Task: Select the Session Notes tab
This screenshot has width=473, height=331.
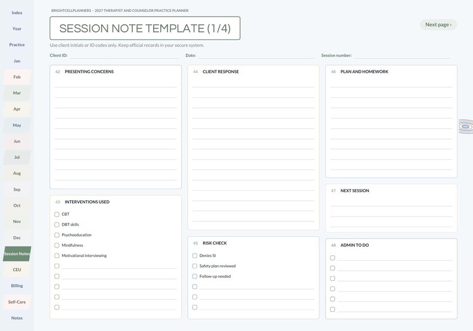Action: pyautogui.click(x=17, y=253)
